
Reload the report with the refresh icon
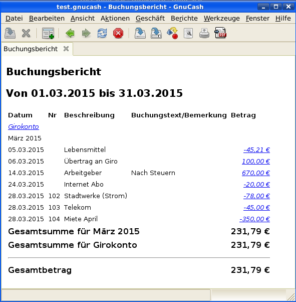[x=102, y=33]
